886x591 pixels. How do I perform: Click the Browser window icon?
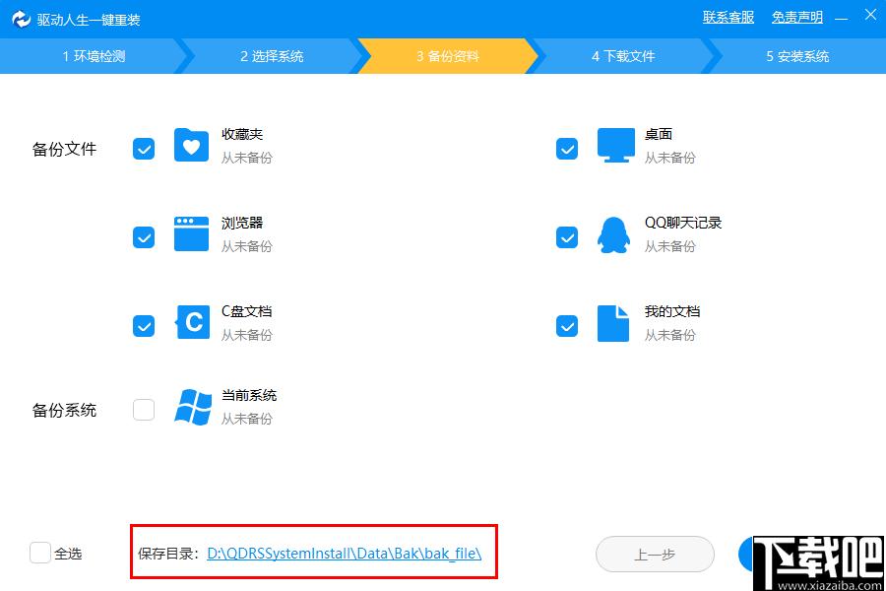point(191,233)
